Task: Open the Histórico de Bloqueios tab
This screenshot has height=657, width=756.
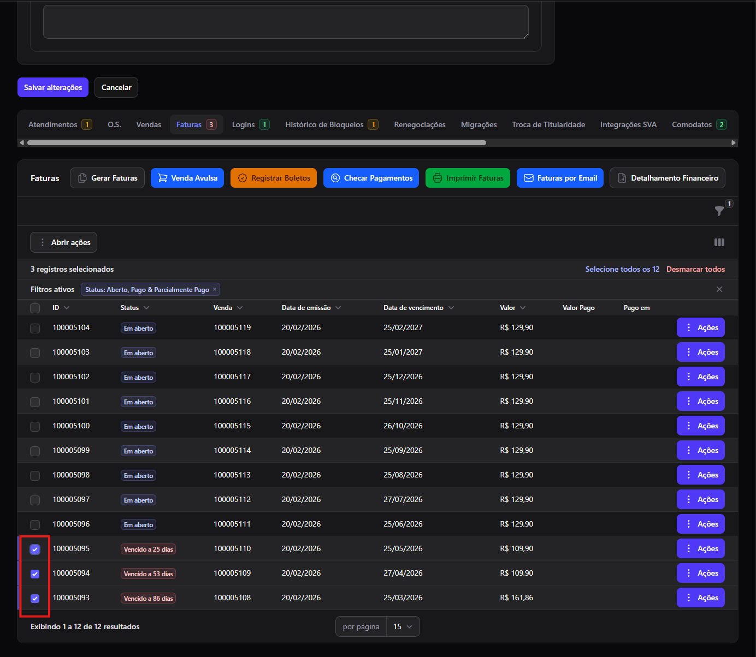Action: [332, 124]
